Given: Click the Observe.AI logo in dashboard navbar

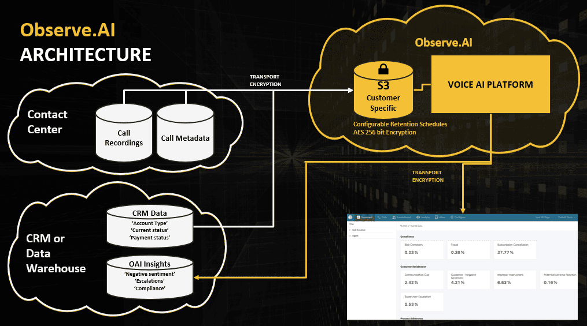Looking at the screenshot, I should coord(352,217).
